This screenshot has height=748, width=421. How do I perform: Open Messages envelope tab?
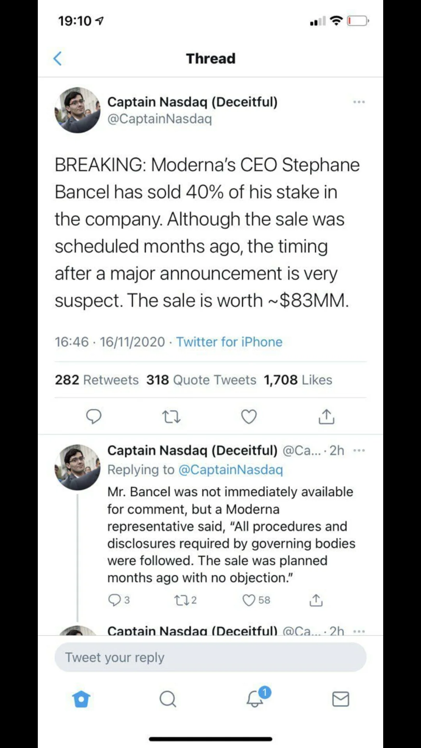(x=340, y=699)
